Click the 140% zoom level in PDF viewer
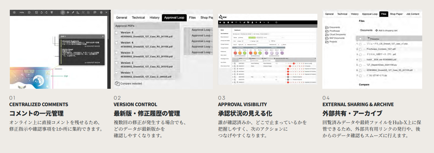This screenshot has width=434, height=153. pyautogui.click(x=22, y=12)
